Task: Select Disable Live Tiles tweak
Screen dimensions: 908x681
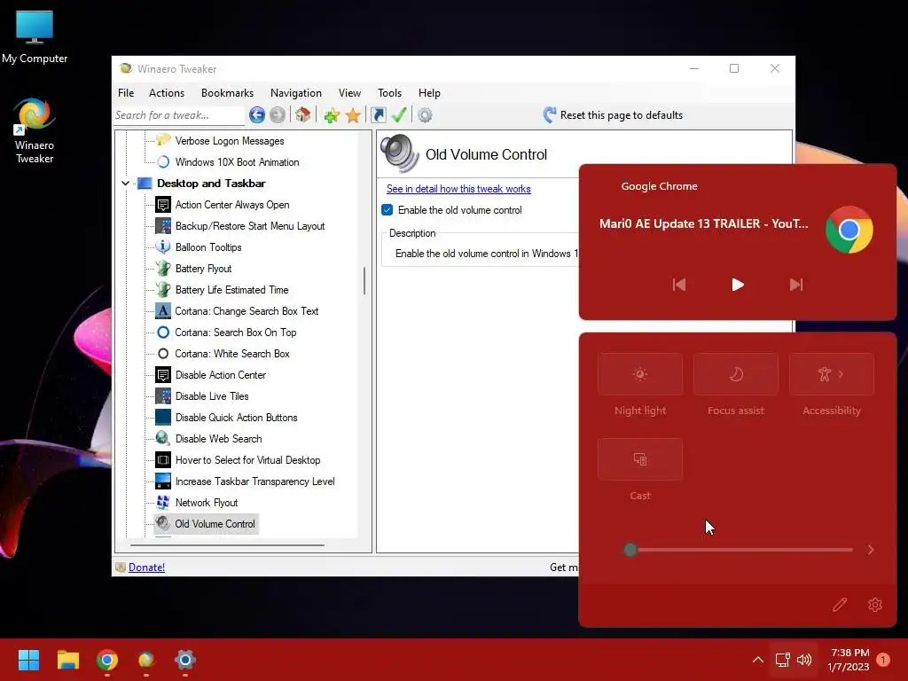Action: [x=212, y=396]
